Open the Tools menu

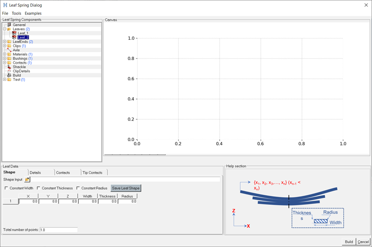(16, 13)
